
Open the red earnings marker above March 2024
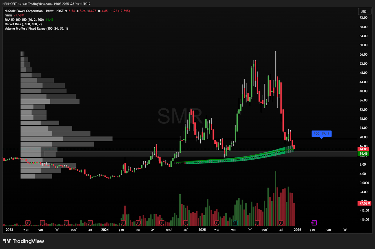point(123,223)
